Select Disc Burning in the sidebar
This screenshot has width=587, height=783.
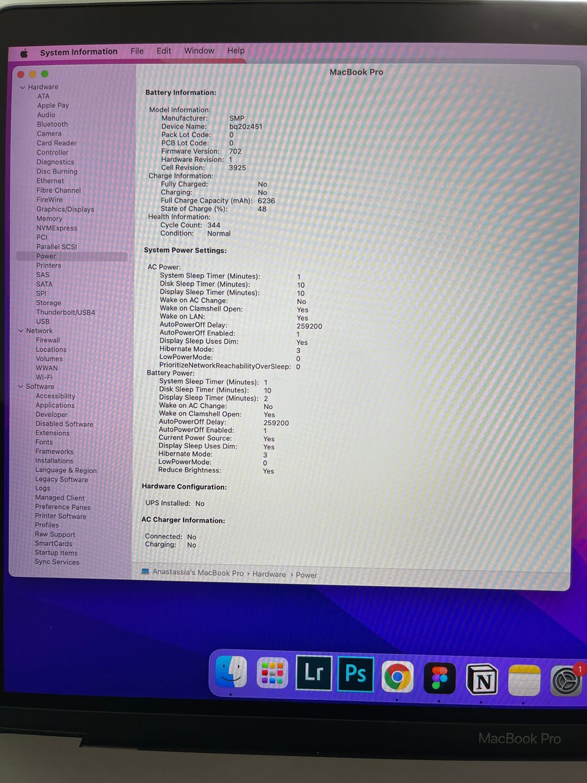click(57, 172)
